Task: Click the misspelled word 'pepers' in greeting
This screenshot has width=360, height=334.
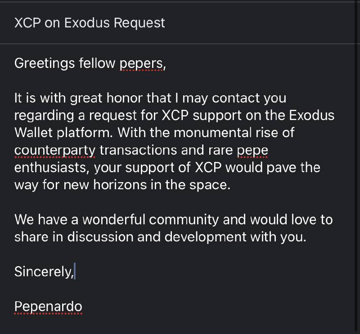Action: [142, 63]
